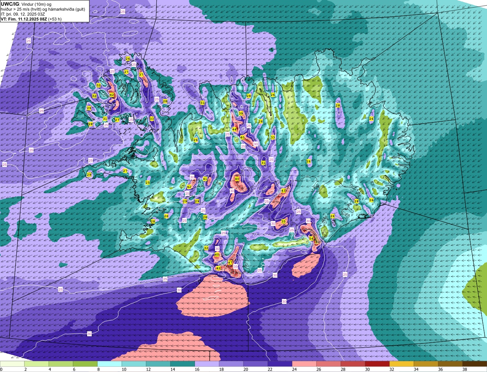
Task: Click the 2–4 m/s legend color swatch
Action: pyautogui.click(x=37, y=364)
